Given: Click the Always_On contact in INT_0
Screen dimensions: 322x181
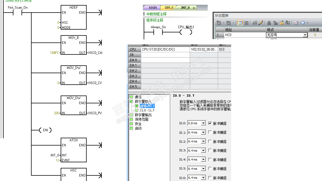Looking at the screenshot, I should point(158,32).
